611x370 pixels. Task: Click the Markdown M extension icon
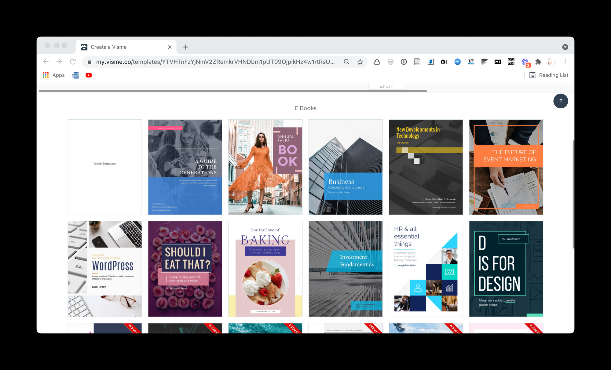[x=498, y=62]
